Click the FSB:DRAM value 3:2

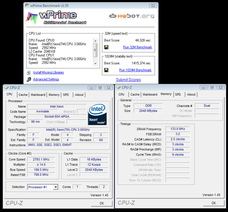(178, 134)
